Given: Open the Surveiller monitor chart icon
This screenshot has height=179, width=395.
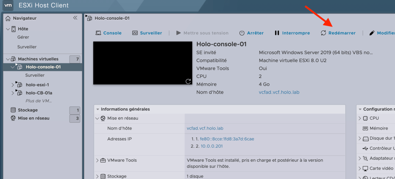Looking at the screenshot, I should click(135, 33).
